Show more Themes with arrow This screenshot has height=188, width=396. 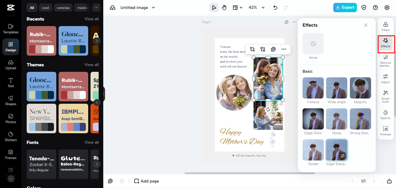click(97, 102)
